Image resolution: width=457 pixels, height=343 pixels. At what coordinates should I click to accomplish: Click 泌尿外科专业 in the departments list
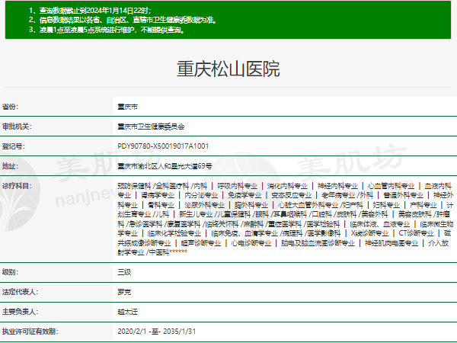pyautogui.click(x=205, y=205)
